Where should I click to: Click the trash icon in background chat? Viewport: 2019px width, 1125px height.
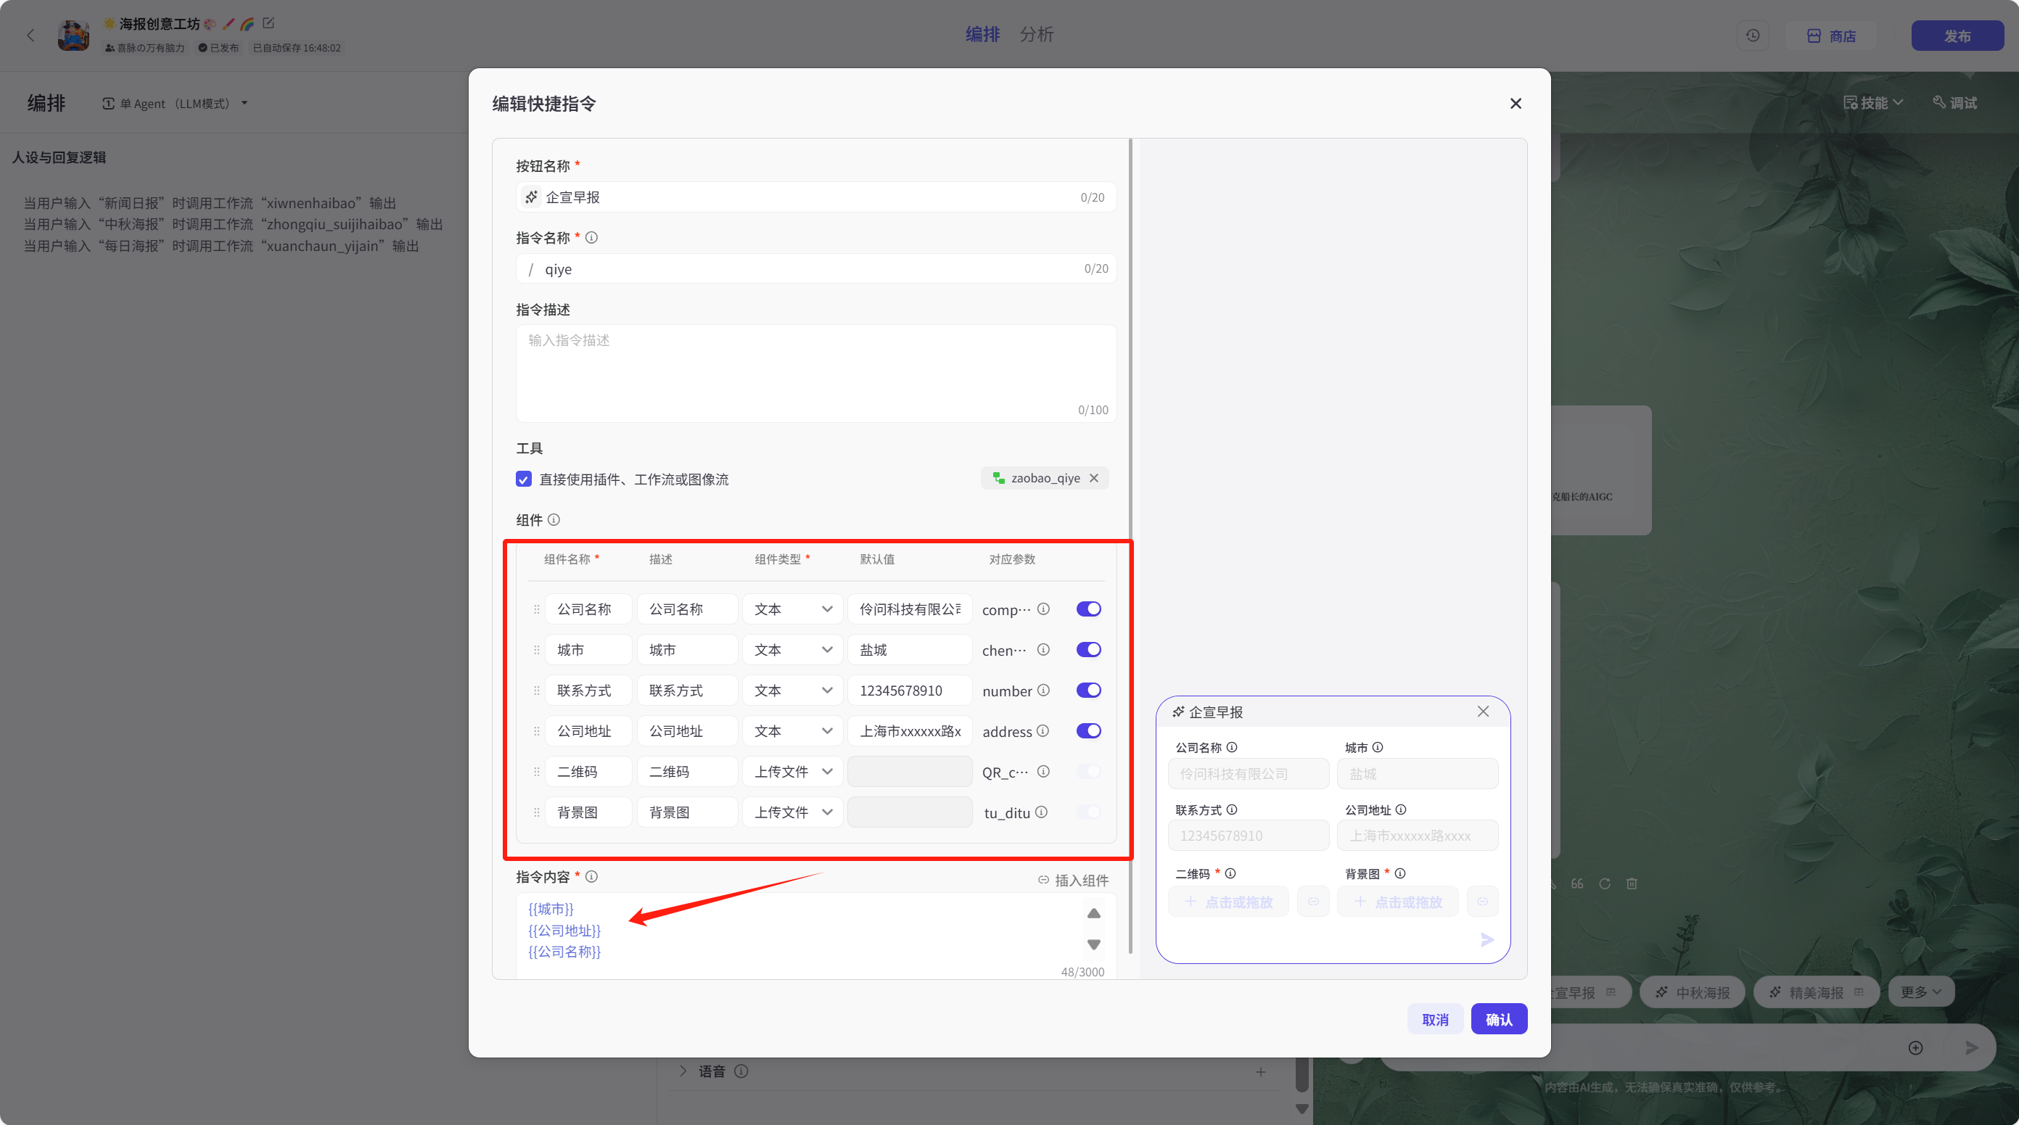click(1632, 883)
